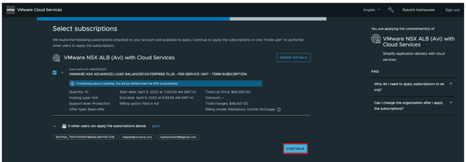The width and height of the screenshot is (466, 162).
Task: Select SSCPQA_TEST14101057@MAILINATOR.COM user chip
Action: [85, 137]
